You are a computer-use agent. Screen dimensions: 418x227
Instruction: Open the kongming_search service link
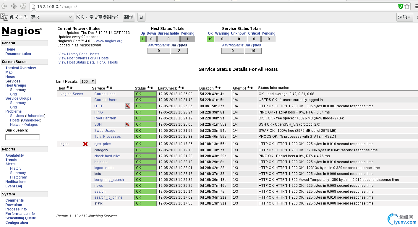109,180
